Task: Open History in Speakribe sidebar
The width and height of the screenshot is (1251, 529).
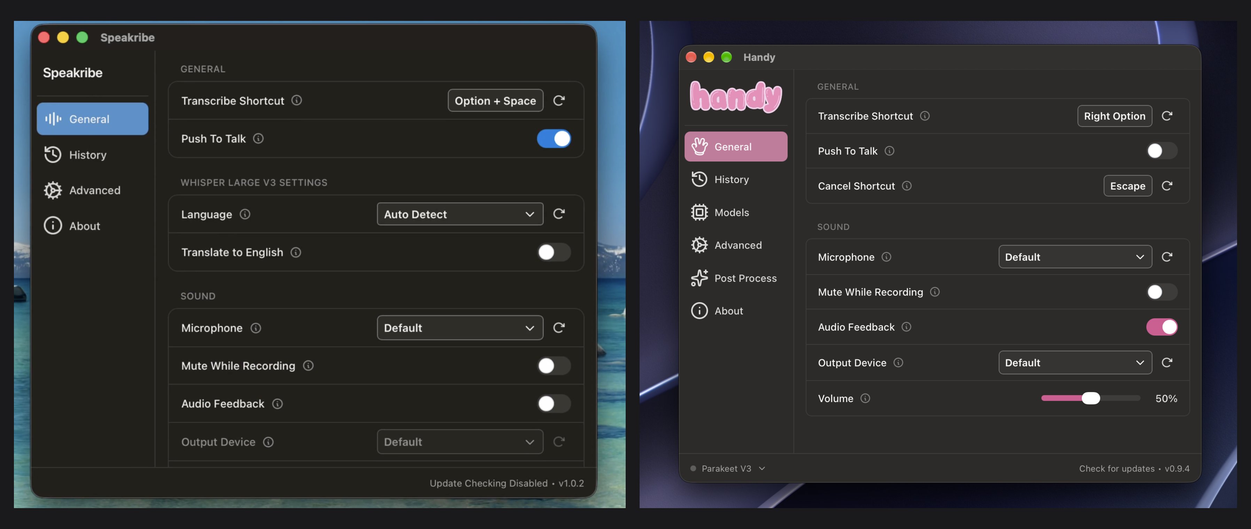Action: point(92,155)
